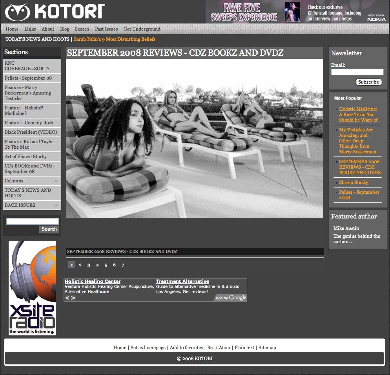Expand the BACK ISSUES section arrow
The image size is (390, 375).
point(56,206)
